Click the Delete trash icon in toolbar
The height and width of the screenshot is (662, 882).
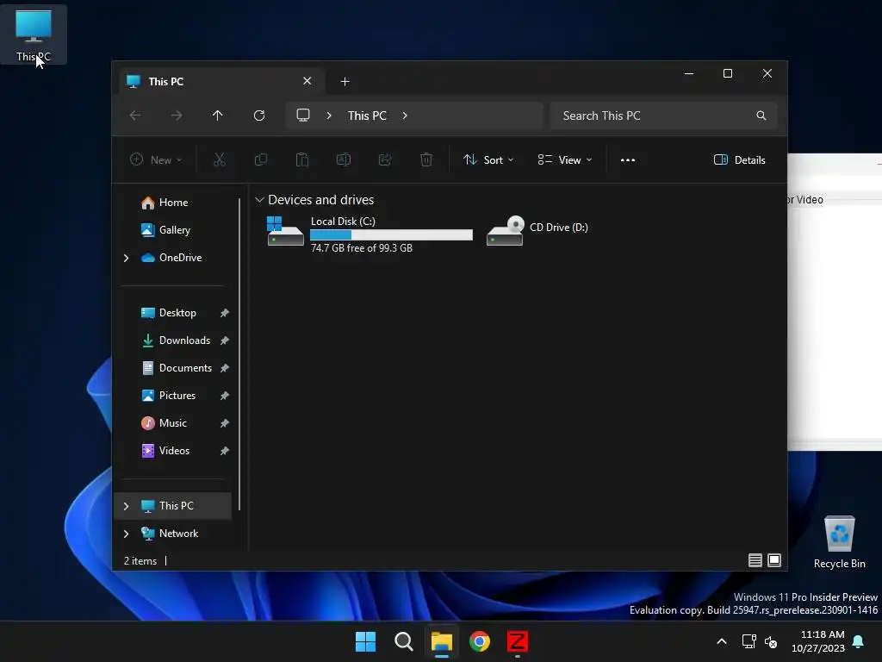pyautogui.click(x=426, y=159)
